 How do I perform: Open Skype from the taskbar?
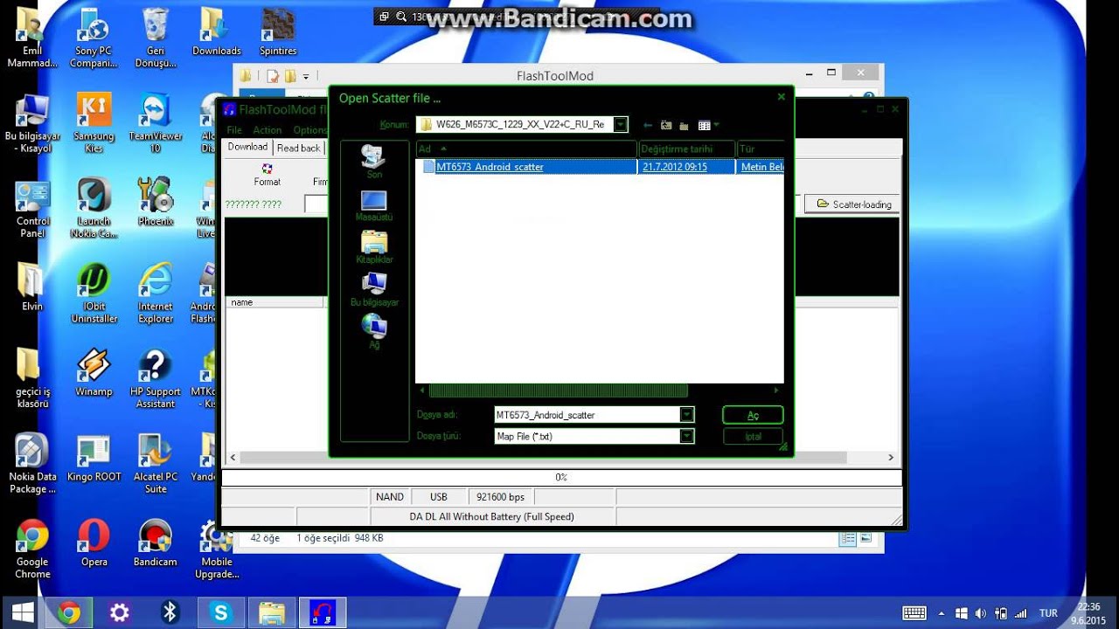coord(221,612)
